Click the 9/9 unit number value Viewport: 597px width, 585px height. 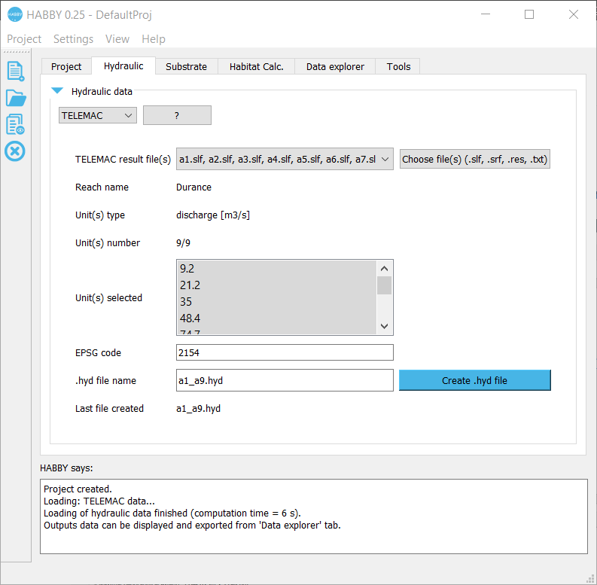click(183, 243)
